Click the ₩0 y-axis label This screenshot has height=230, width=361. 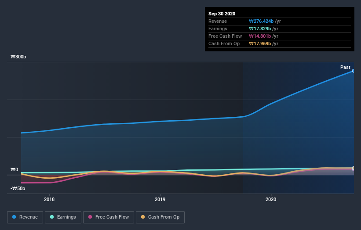[x=14, y=169]
